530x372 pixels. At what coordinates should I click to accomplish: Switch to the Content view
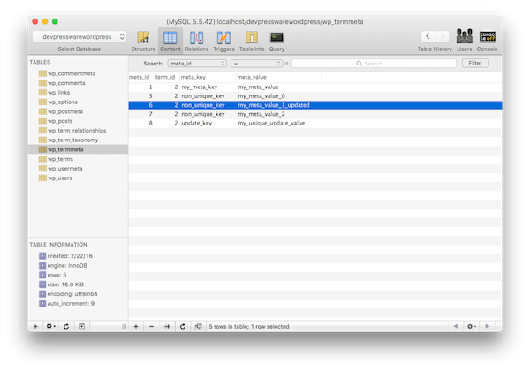click(x=170, y=42)
